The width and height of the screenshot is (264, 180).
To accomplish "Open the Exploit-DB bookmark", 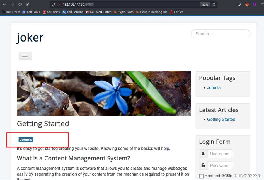I will tap(123, 12).
